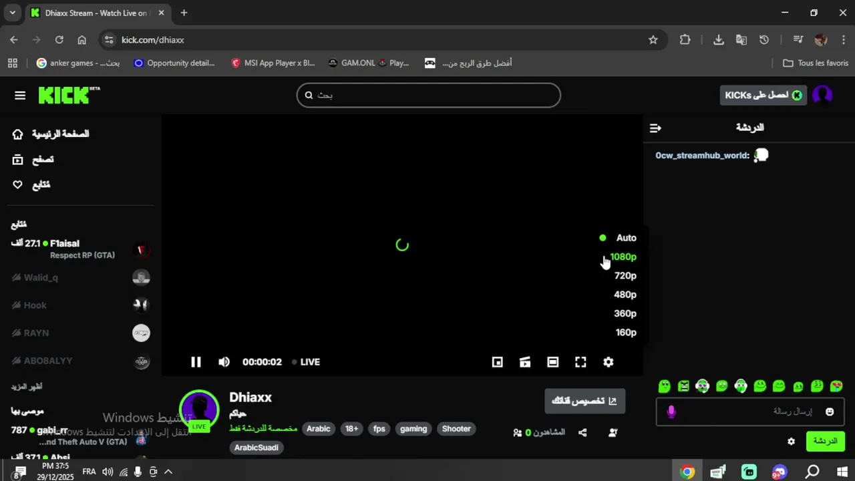Open the anker games bookmark

78,63
